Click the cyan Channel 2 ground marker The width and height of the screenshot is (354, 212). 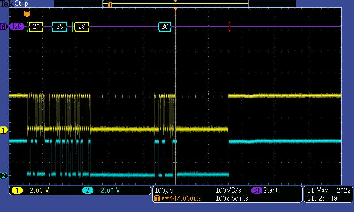4,176
